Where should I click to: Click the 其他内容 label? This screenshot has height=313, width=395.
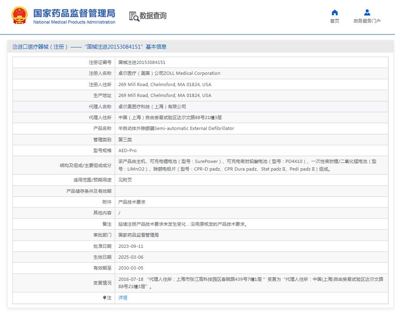click(x=102, y=213)
